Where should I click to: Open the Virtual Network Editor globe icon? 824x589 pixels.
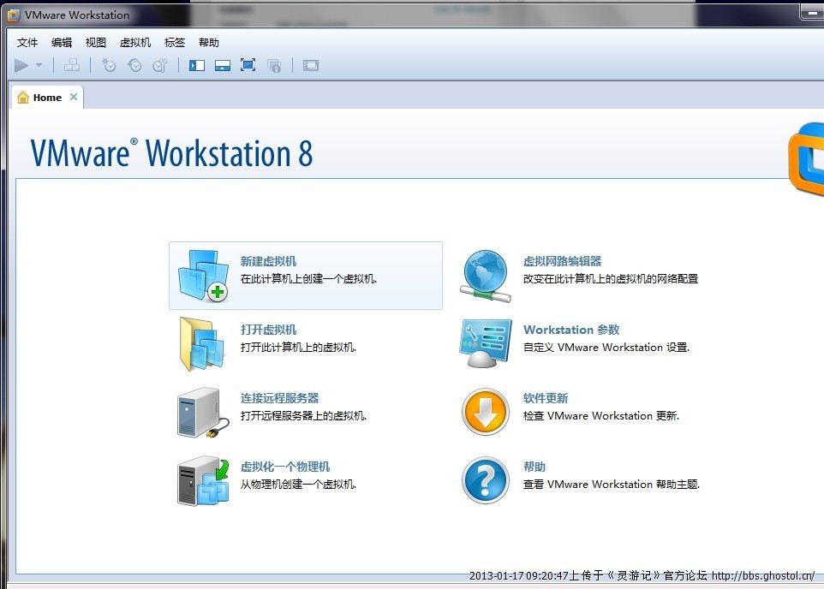pos(486,276)
